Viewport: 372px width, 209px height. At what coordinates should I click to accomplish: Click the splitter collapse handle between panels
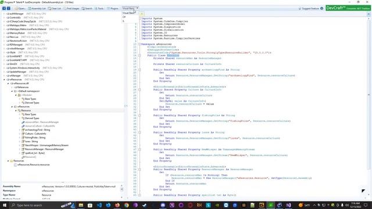tap(126, 106)
